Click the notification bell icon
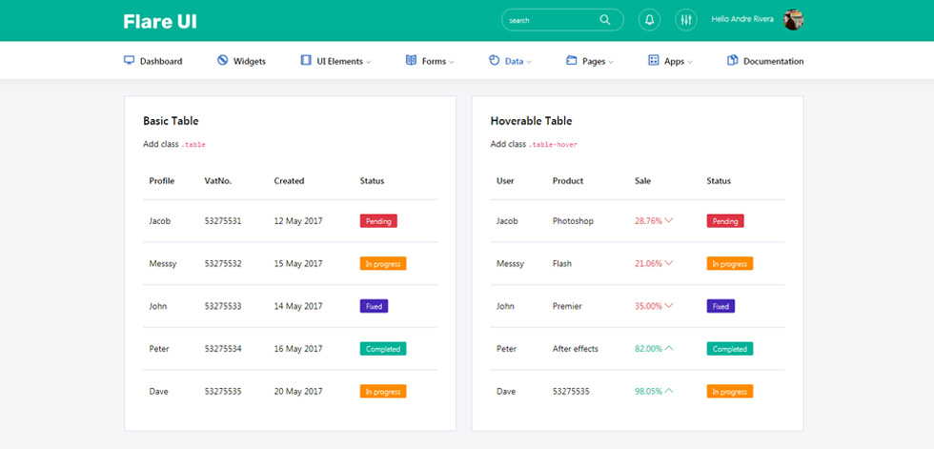The height and width of the screenshot is (449, 934). coord(649,20)
